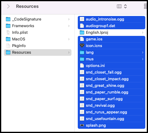Select the audio_intronoise.ogg audio file icon

[82, 19]
